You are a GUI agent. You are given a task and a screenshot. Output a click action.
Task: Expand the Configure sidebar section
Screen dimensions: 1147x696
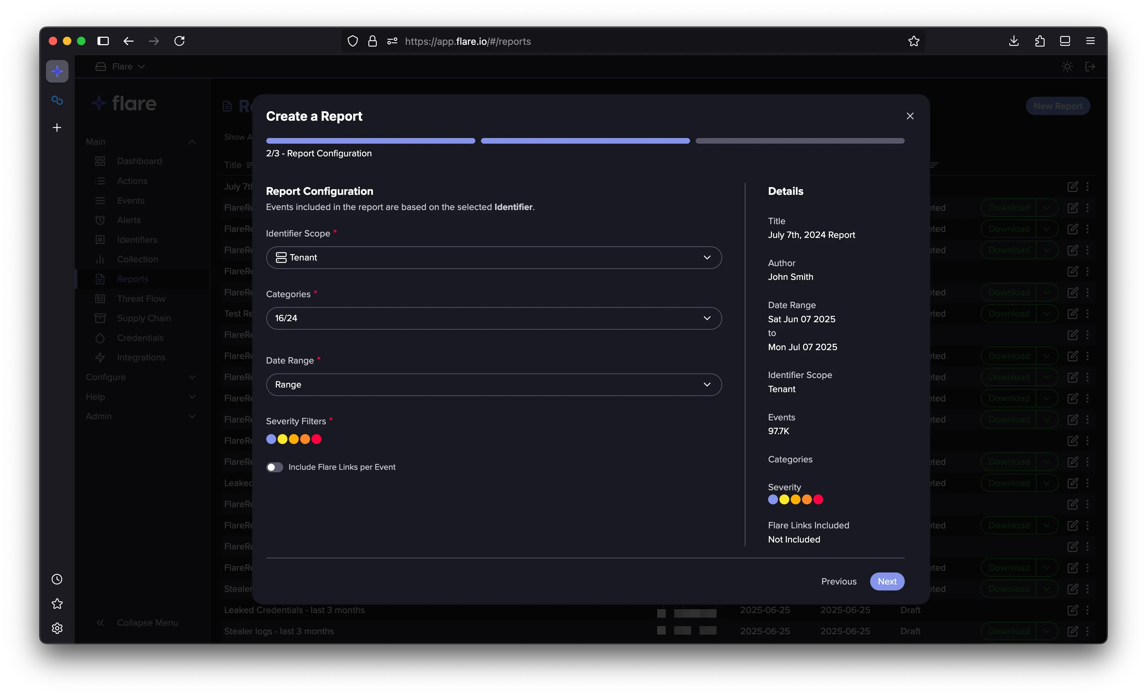coord(141,377)
